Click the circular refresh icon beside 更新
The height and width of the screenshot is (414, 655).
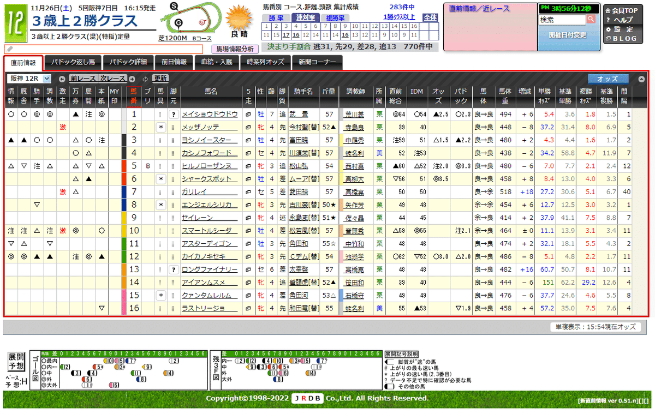[x=145, y=79]
